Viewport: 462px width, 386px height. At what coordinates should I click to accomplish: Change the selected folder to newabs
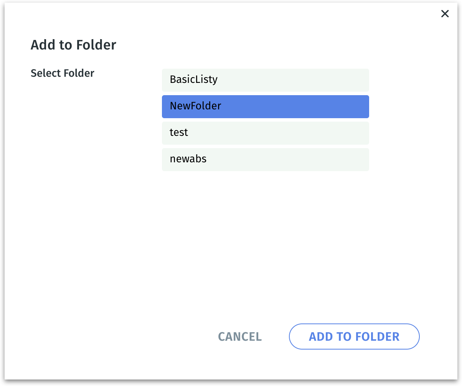click(265, 159)
